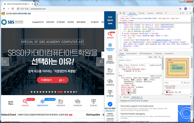Go back with browser back arrow

tap(4, 9)
